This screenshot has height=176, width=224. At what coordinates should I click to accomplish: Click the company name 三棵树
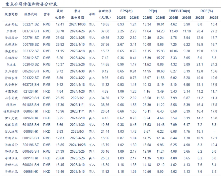click(11, 31)
